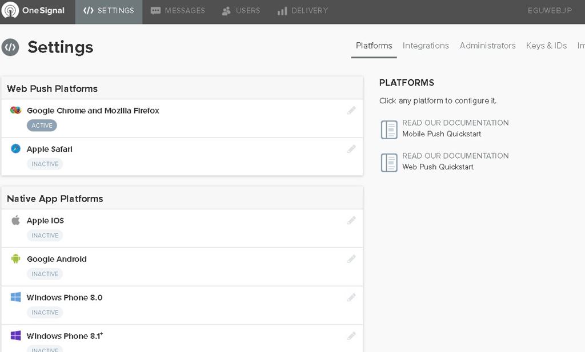
Task: Switch to the Administrators tab
Action: (487, 46)
